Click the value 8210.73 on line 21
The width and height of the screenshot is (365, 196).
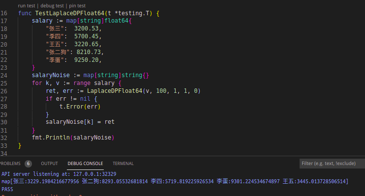[89, 52]
